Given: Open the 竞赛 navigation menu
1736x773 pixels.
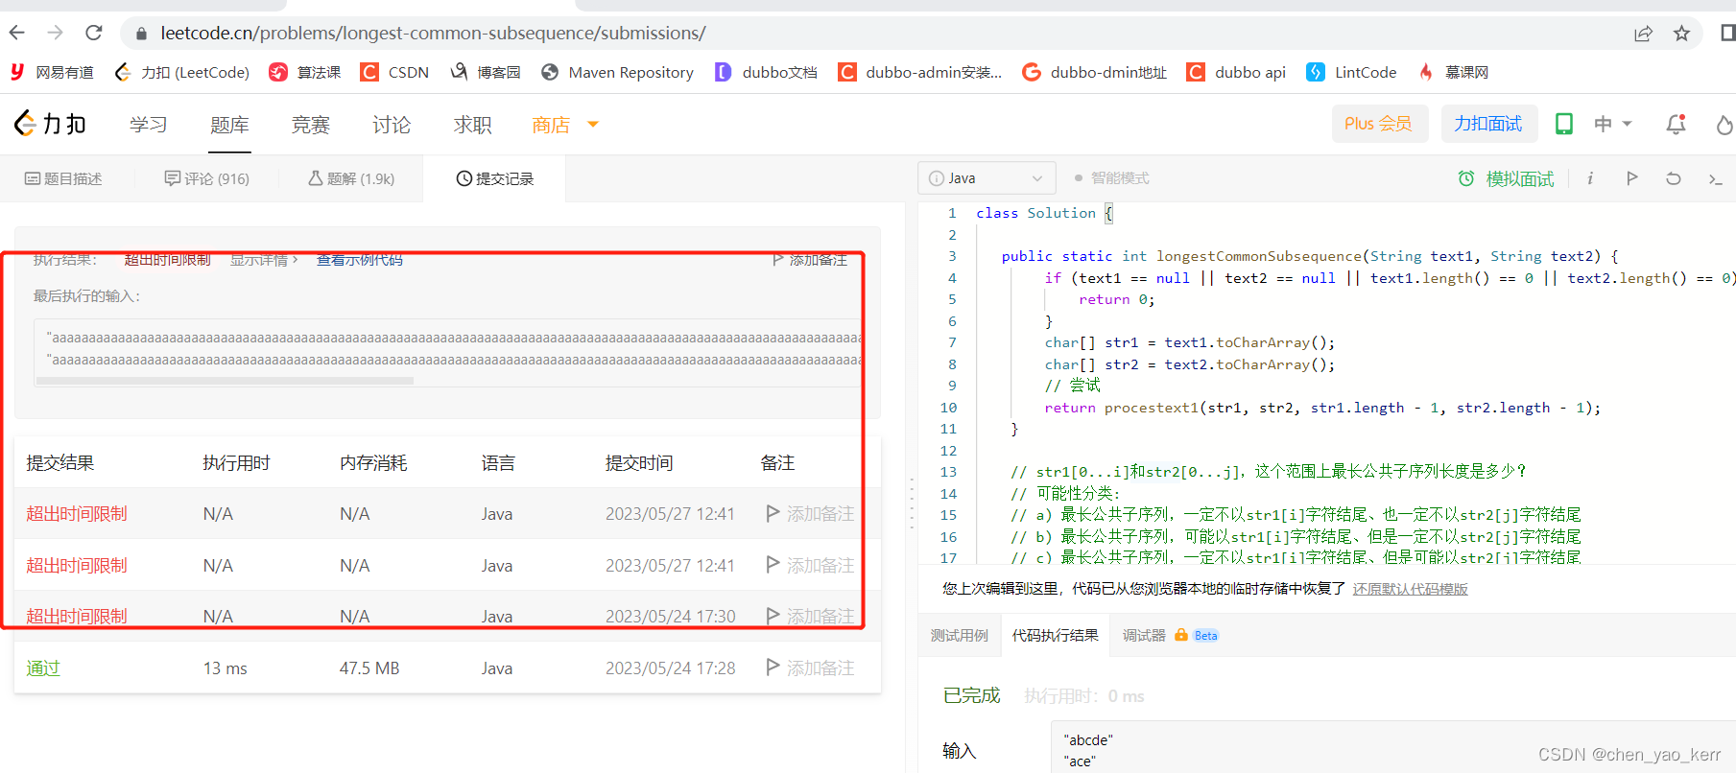Looking at the screenshot, I should click(311, 125).
